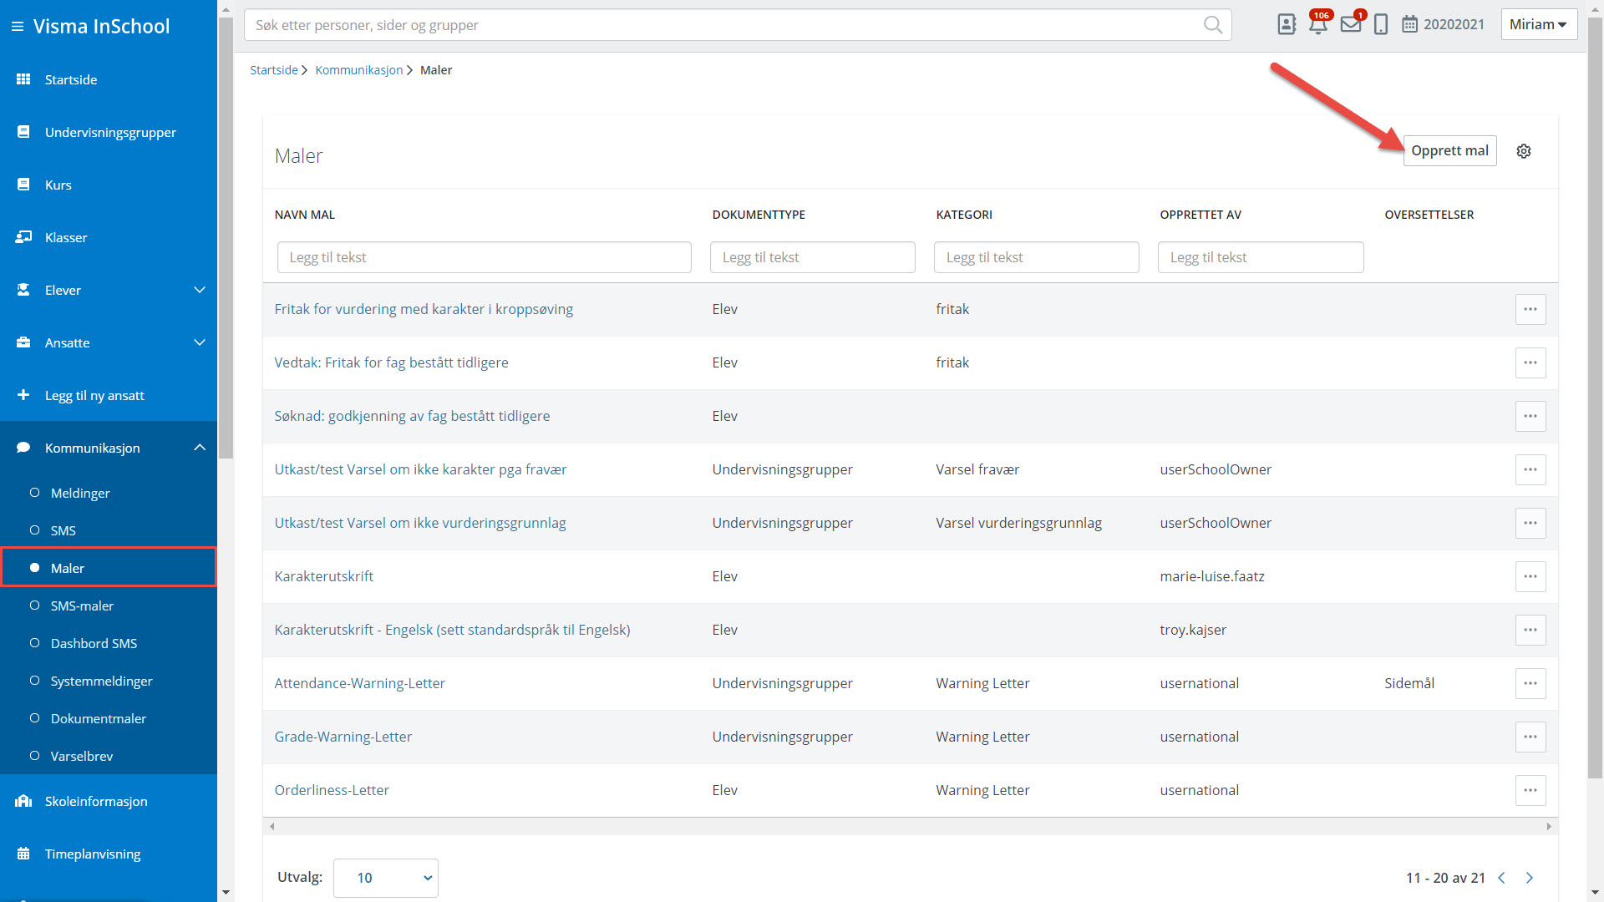Open the Utvalg page size dropdown

tap(385, 878)
